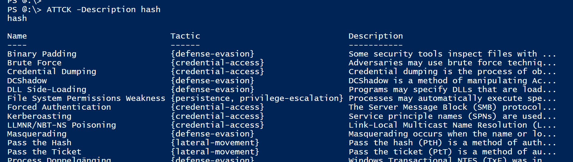This screenshot has width=573, height=162.
Task: Click the ATTCK -Description hash command line
Action: coord(104,10)
